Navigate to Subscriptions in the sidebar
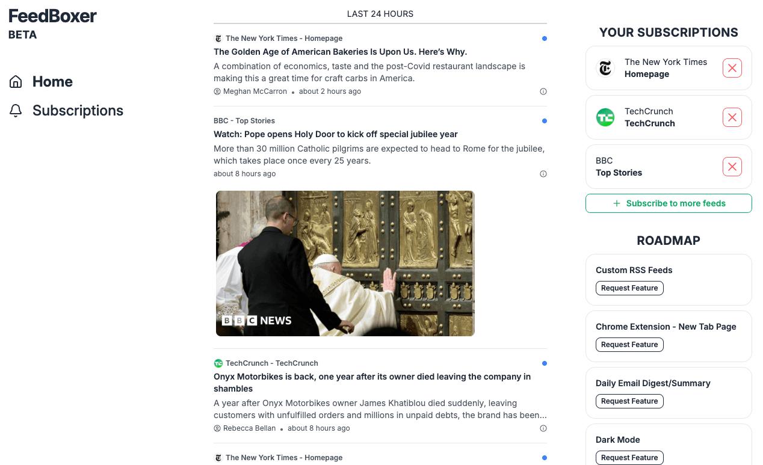Image resolution: width=763 pixels, height=465 pixels. [78, 110]
